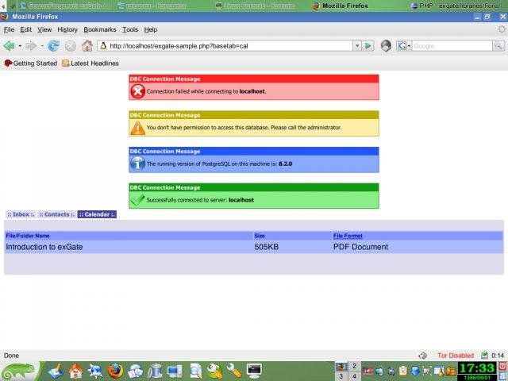Click the gray stop loading icon
Screen dimensions: 508x381
(x=71, y=46)
